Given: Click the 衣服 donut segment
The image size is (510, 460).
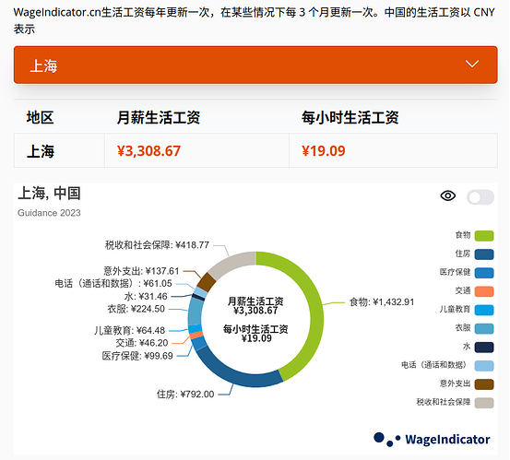Looking at the screenshot, I should click(x=195, y=312).
